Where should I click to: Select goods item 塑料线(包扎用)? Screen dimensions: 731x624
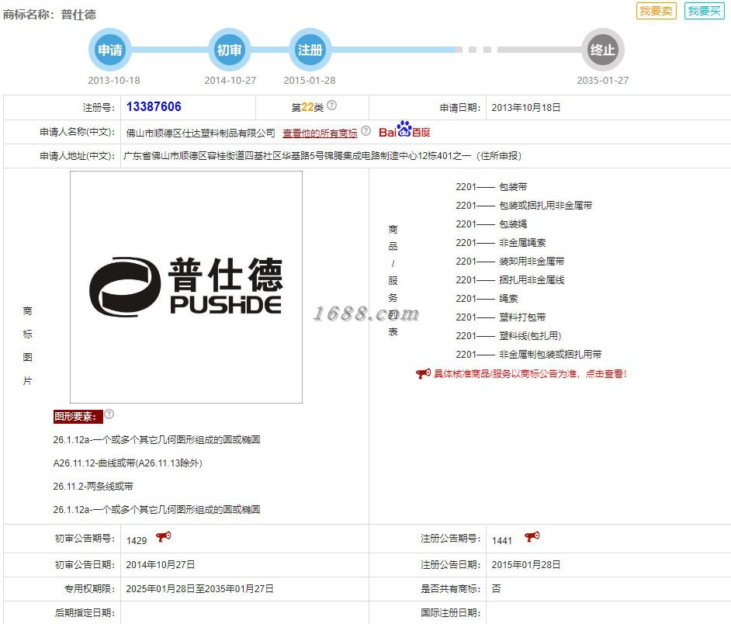(x=508, y=336)
